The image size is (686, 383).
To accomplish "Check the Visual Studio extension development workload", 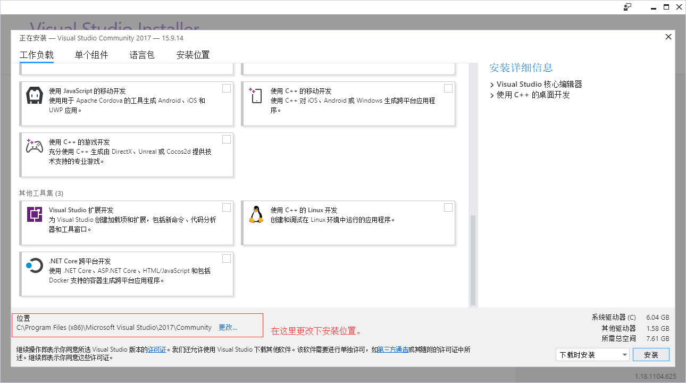I will 227,207.
